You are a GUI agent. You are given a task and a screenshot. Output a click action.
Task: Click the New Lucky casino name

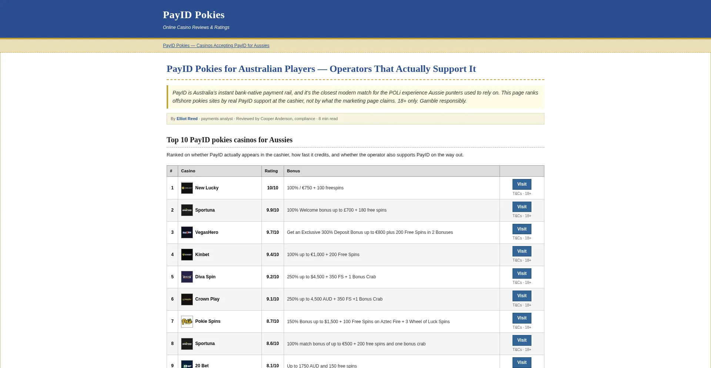(x=207, y=188)
